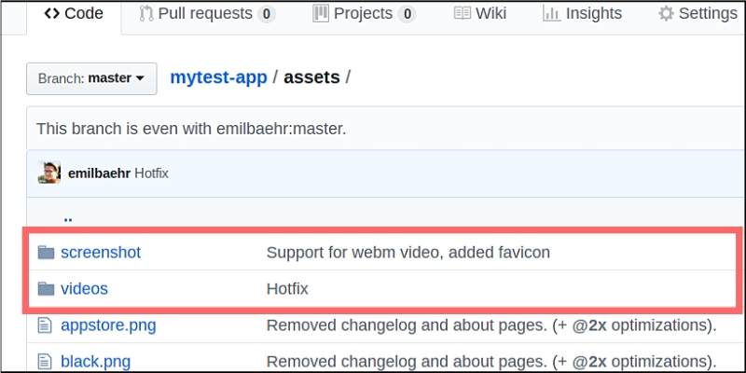Image resolution: width=746 pixels, height=373 pixels.
Task: Expand the Branch: master dropdown
Action: [x=90, y=78]
